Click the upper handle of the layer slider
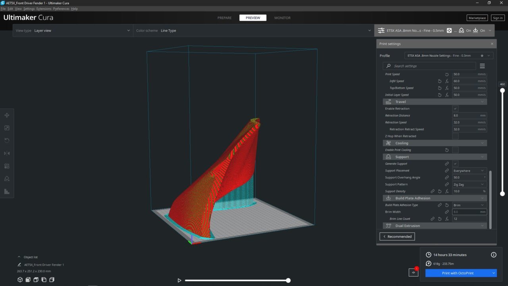The height and width of the screenshot is (286, 508). pos(502,91)
